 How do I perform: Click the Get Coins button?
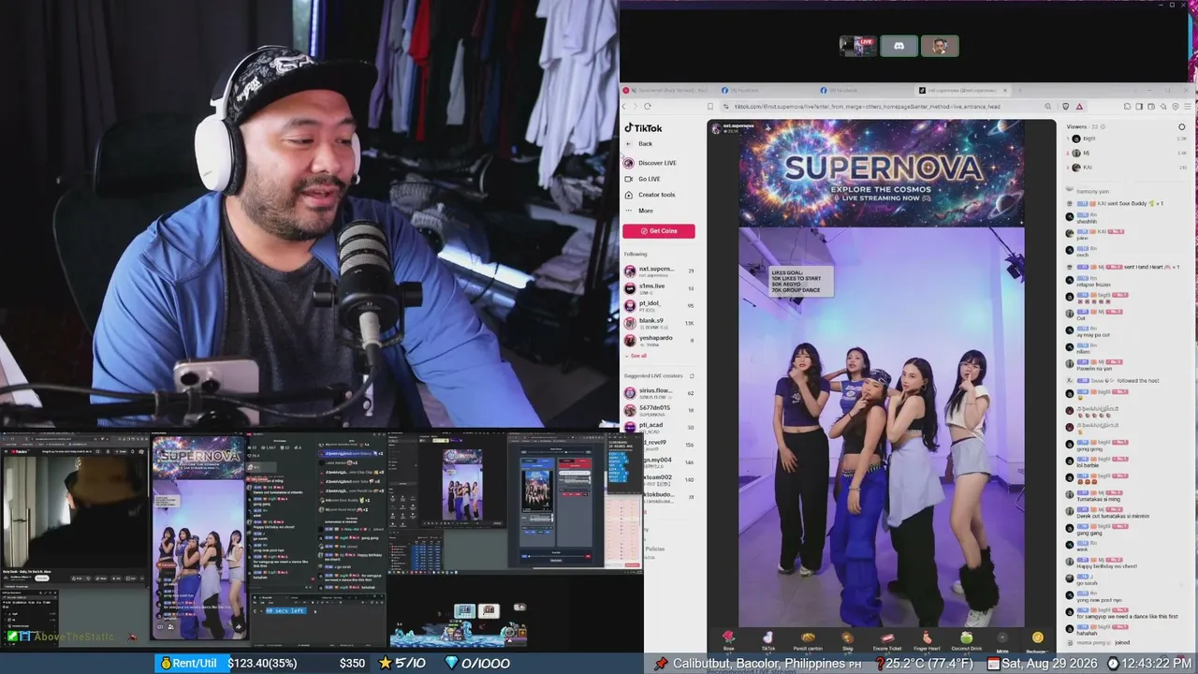pyautogui.click(x=659, y=231)
